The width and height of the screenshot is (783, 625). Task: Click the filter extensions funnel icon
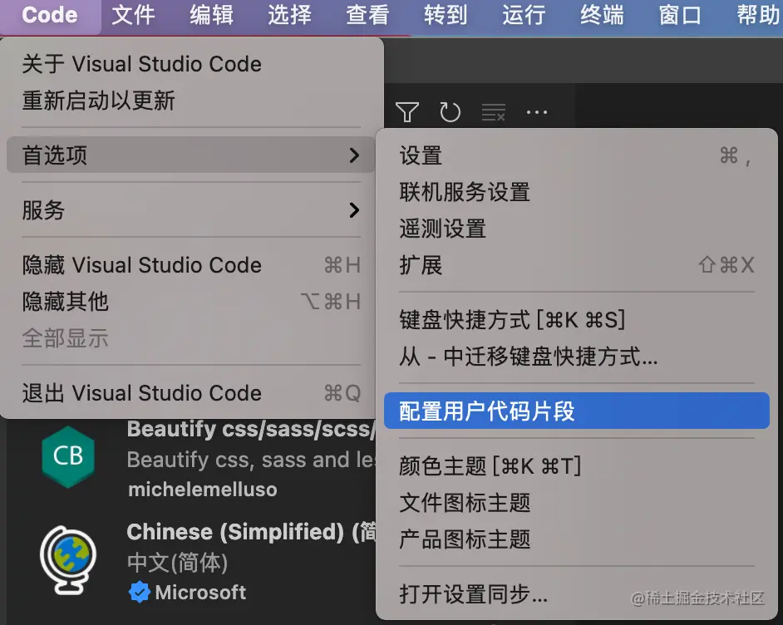coord(407,112)
